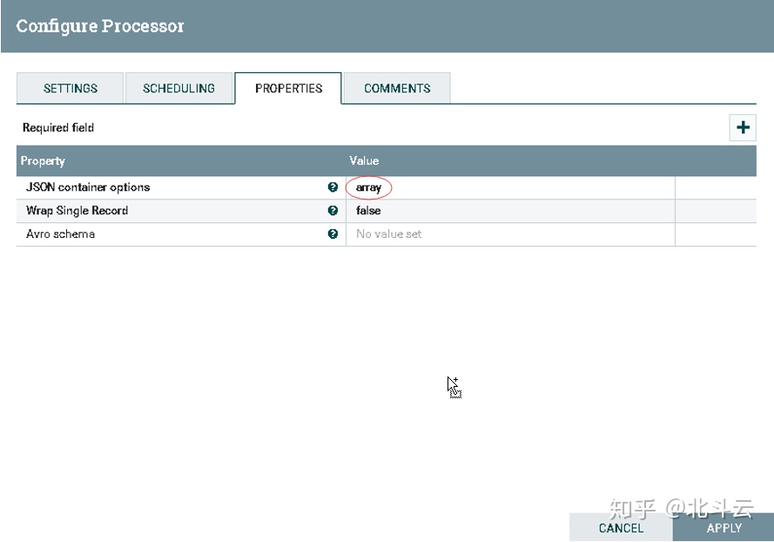Show help icon for Avro schema

click(333, 234)
